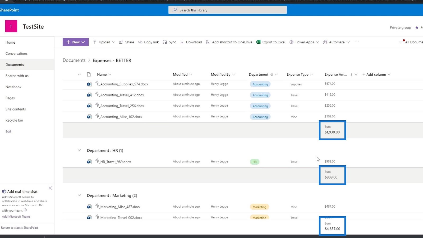The image size is (423, 238).
Task: Open Documents in site navigation
Action: [x=15, y=65]
